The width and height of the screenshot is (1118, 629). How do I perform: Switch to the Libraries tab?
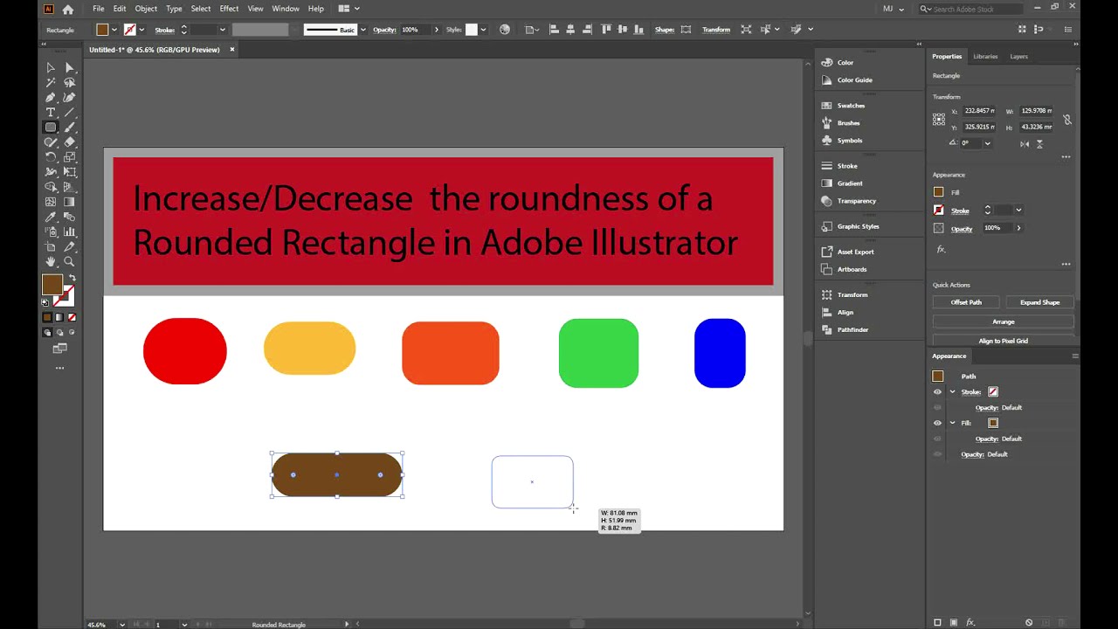point(985,56)
